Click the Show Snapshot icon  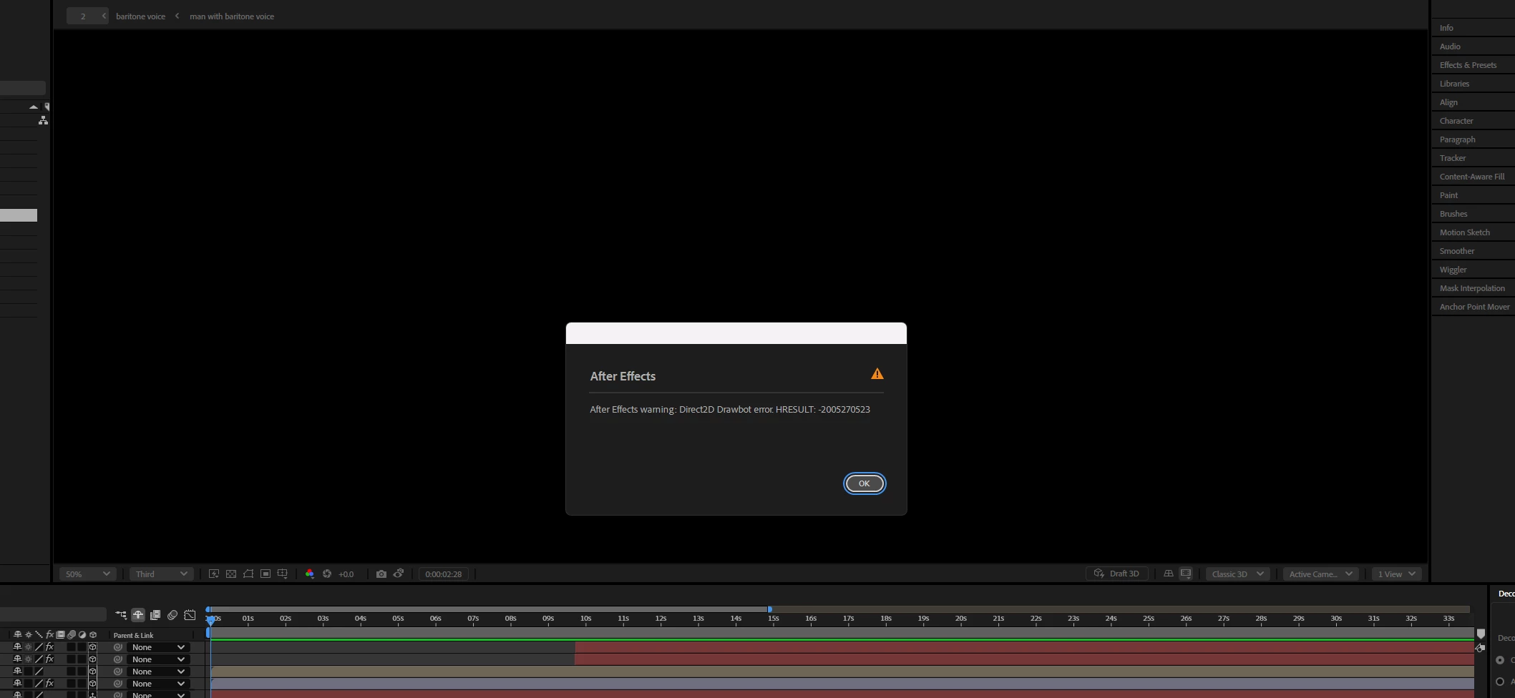click(399, 574)
